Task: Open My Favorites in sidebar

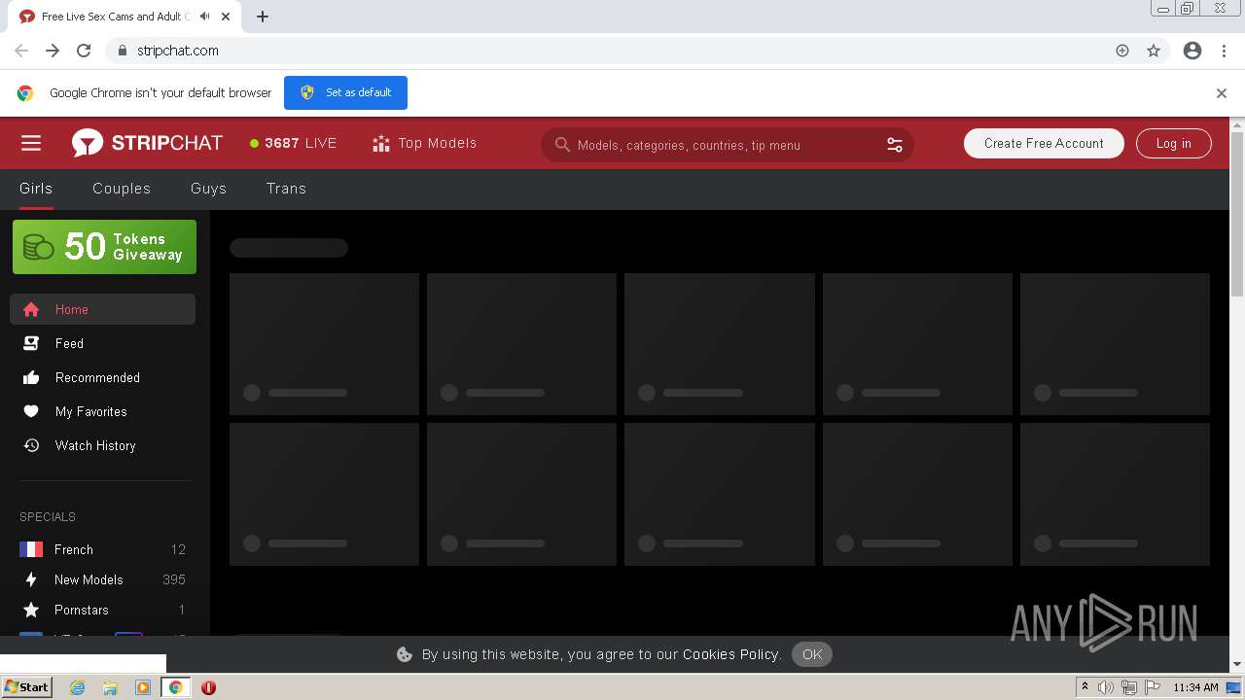Action: point(102,411)
